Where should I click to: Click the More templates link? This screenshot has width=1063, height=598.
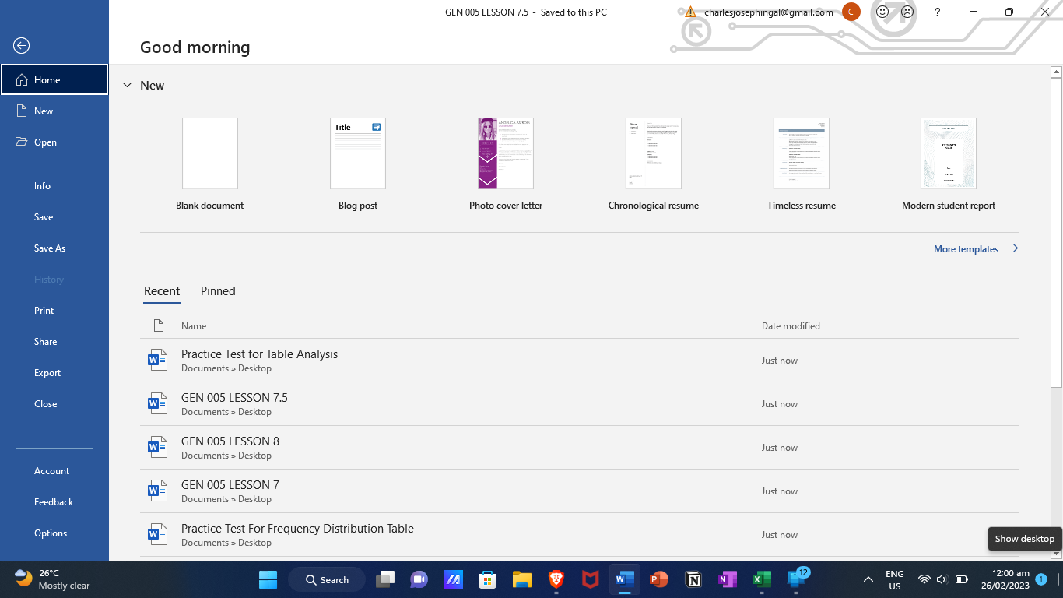coord(976,248)
